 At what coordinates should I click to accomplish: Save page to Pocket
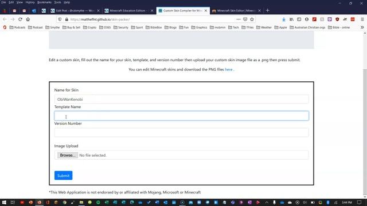click(x=245, y=19)
